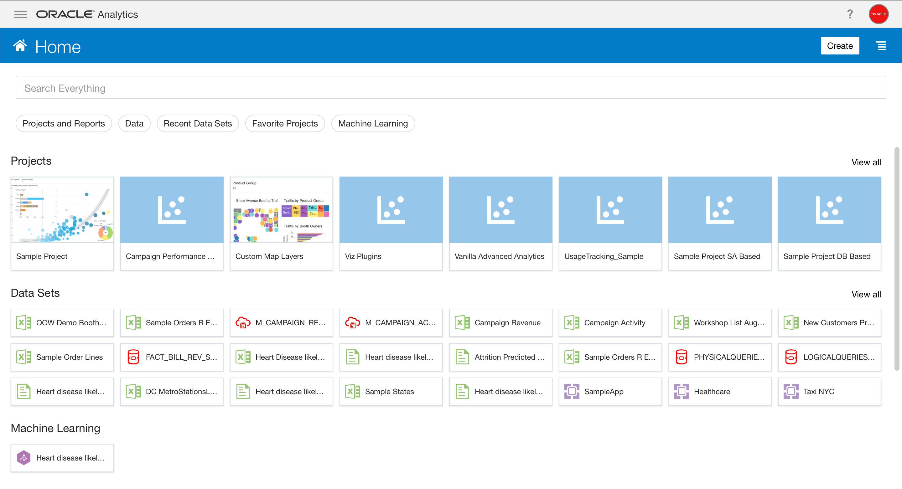
Task: View all Projects
Action: pyautogui.click(x=866, y=162)
